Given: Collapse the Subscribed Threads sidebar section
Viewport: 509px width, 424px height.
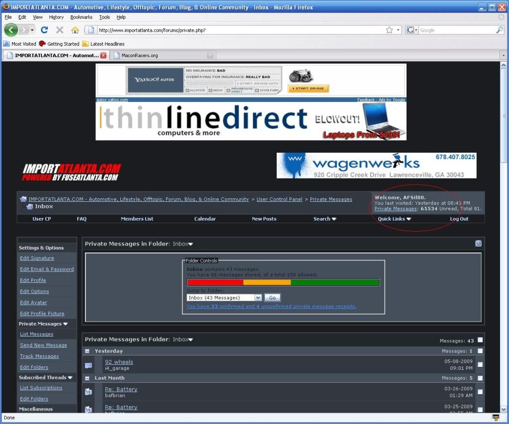Looking at the screenshot, I should (x=70, y=378).
